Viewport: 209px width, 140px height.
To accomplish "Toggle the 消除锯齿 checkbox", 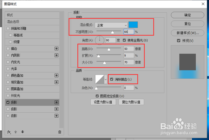I will (112, 79).
